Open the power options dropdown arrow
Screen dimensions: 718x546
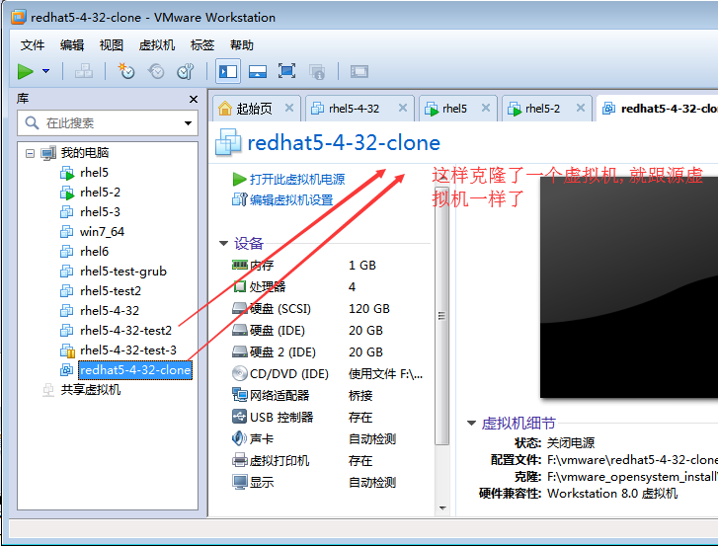(45, 71)
